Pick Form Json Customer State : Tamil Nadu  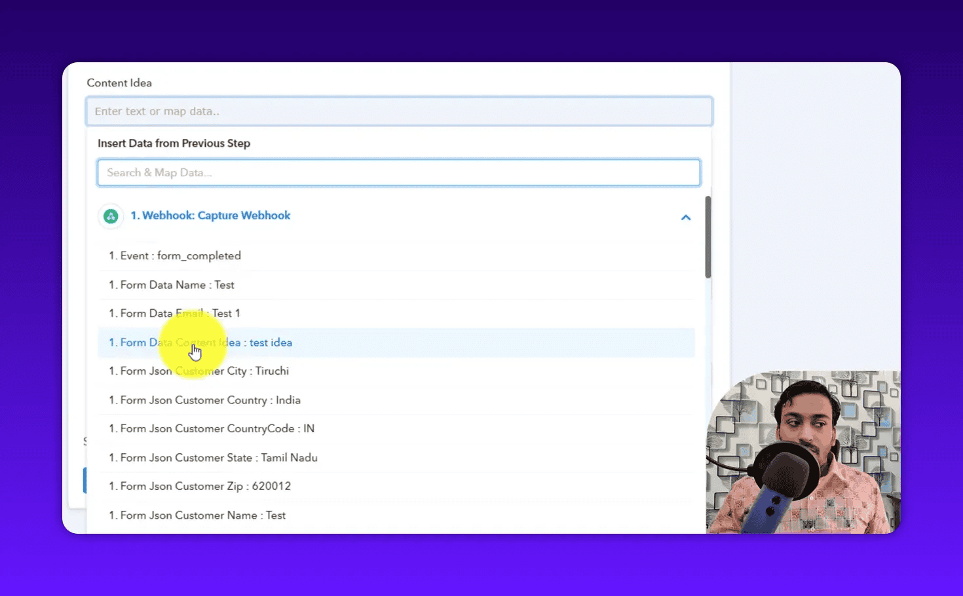coord(213,458)
